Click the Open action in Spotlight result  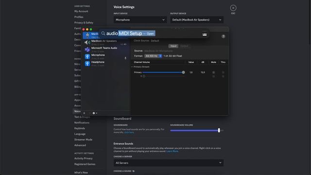(150, 34)
